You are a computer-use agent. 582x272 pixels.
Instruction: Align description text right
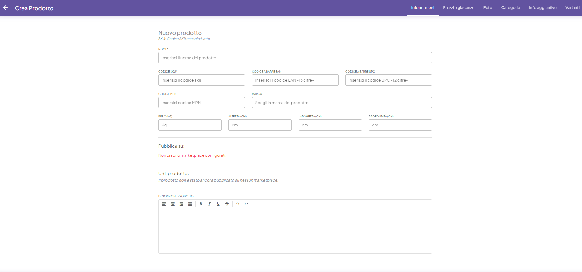pos(181,204)
